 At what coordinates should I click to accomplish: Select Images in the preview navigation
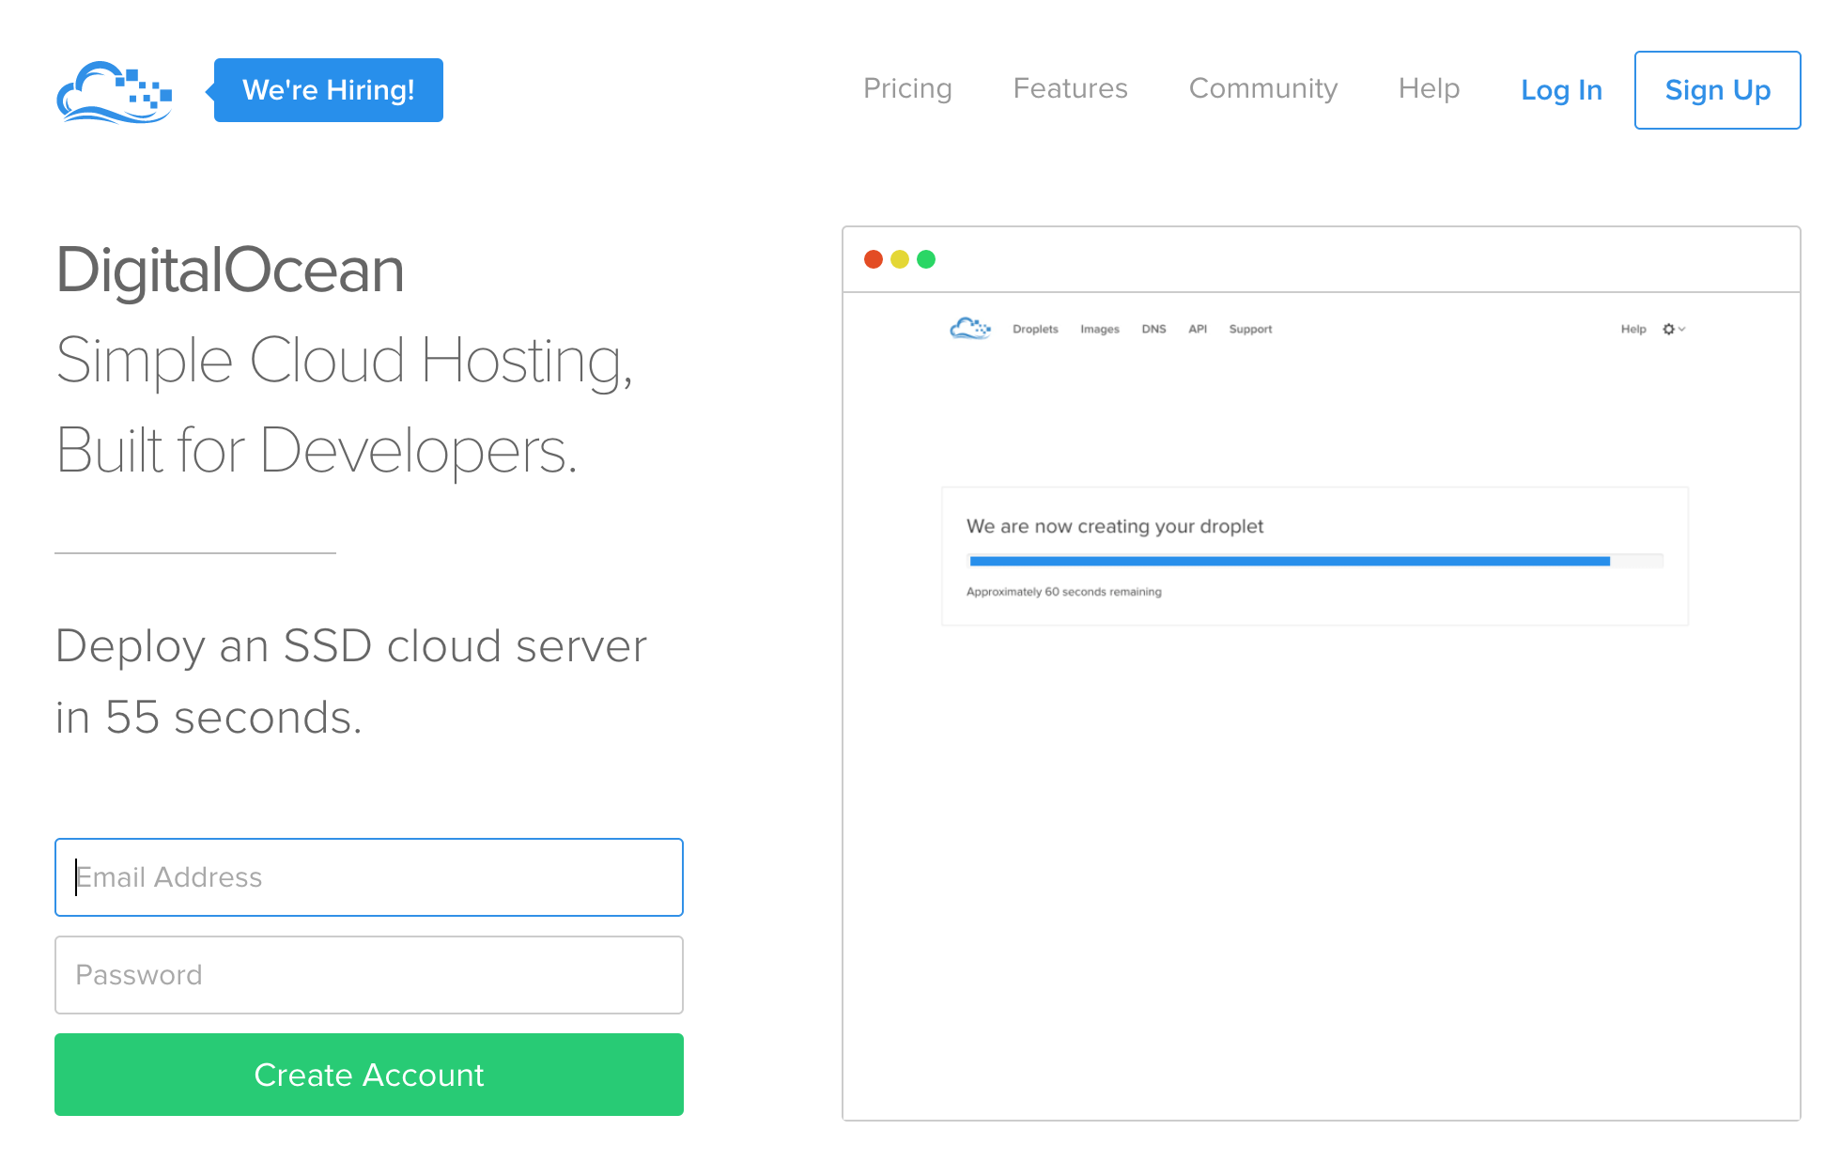point(1100,330)
